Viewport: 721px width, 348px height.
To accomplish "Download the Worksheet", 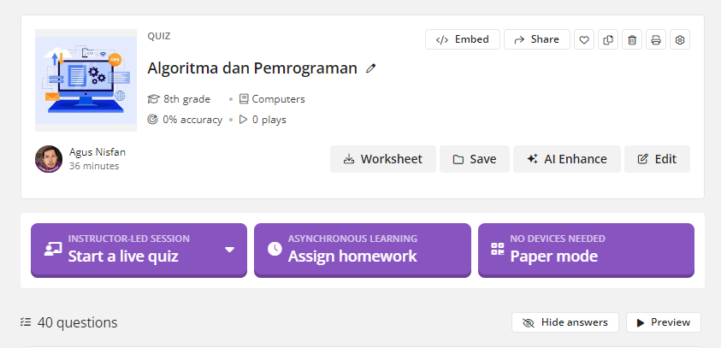I will pyautogui.click(x=382, y=159).
